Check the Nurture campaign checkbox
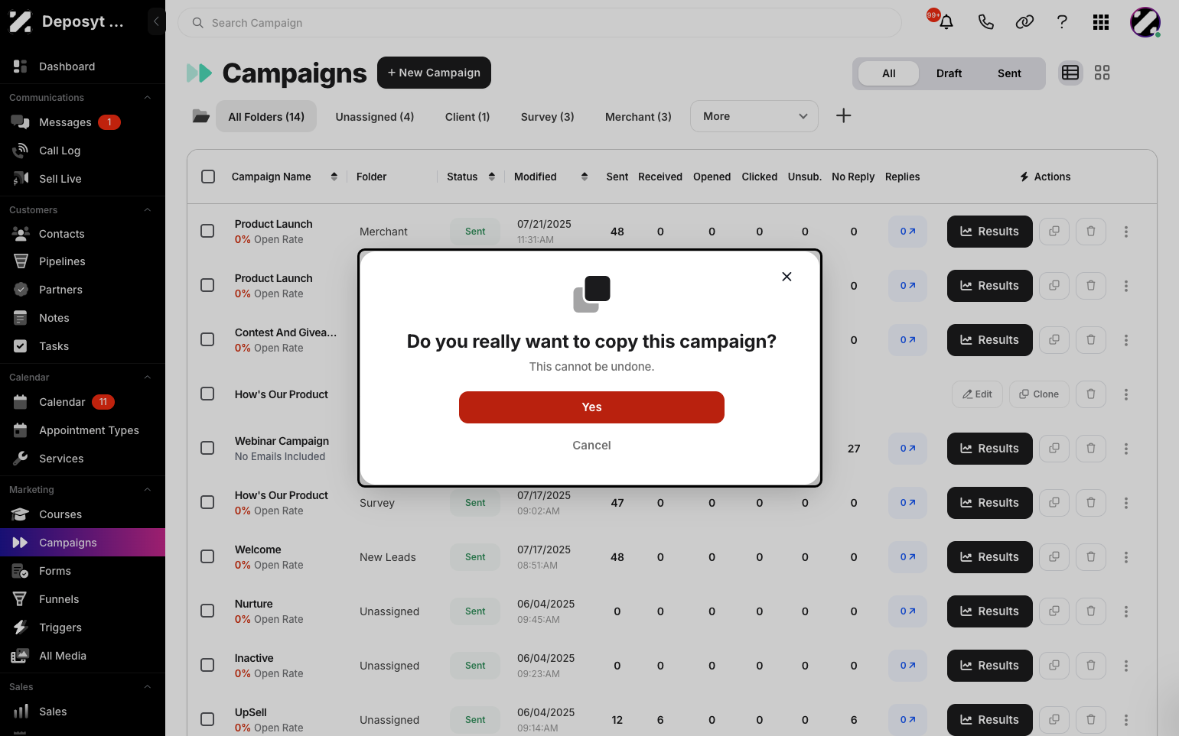 click(x=207, y=611)
